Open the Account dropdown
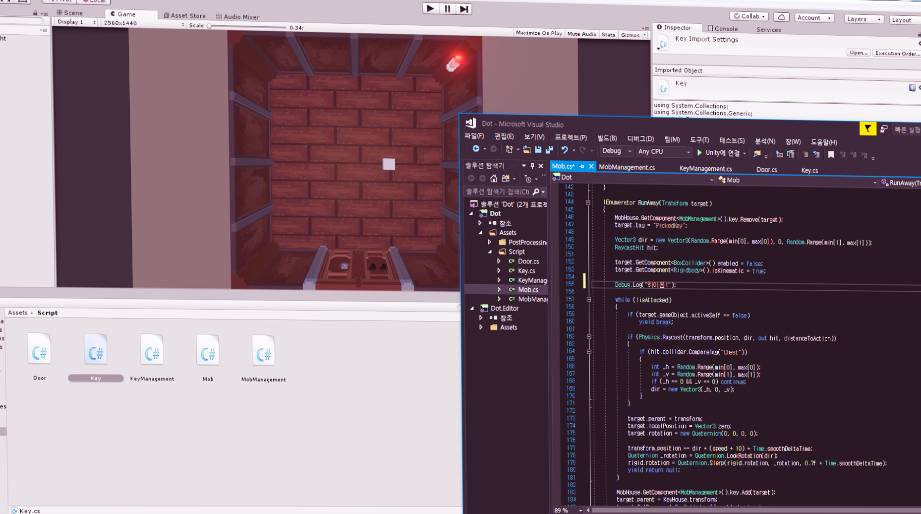The height and width of the screenshot is (514, 921). 814,18
